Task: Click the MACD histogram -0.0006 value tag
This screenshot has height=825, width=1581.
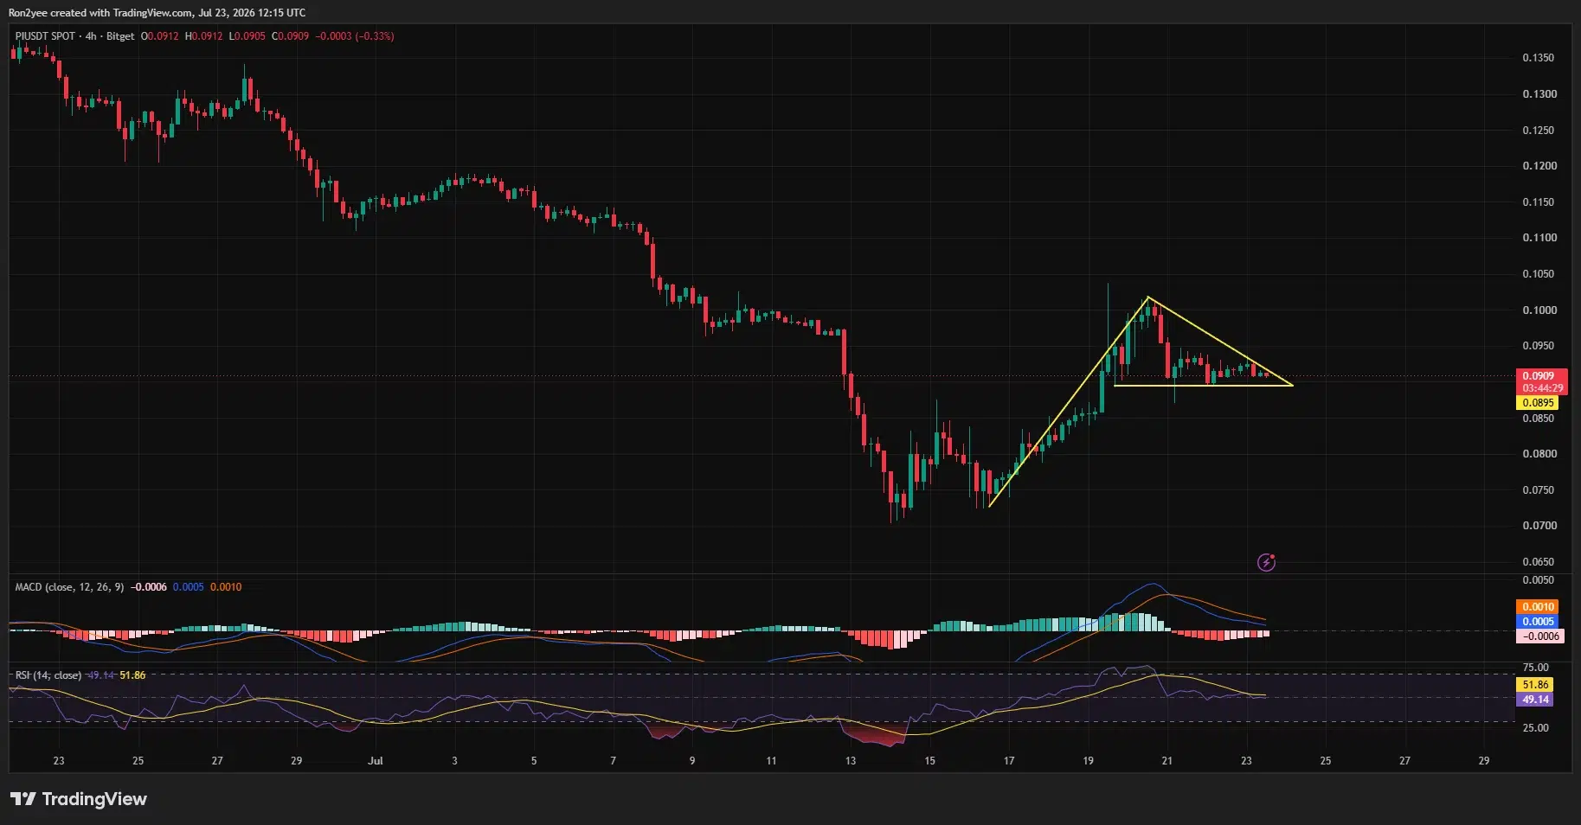Action: point(1539,636)
